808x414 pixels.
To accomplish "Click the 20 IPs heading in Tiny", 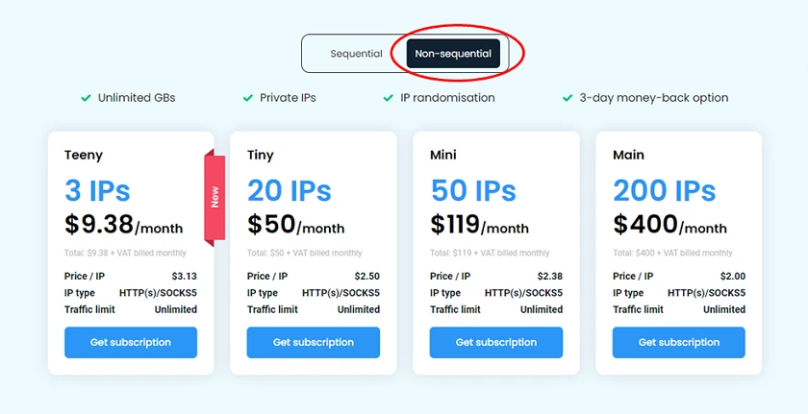I will (290, 190).
